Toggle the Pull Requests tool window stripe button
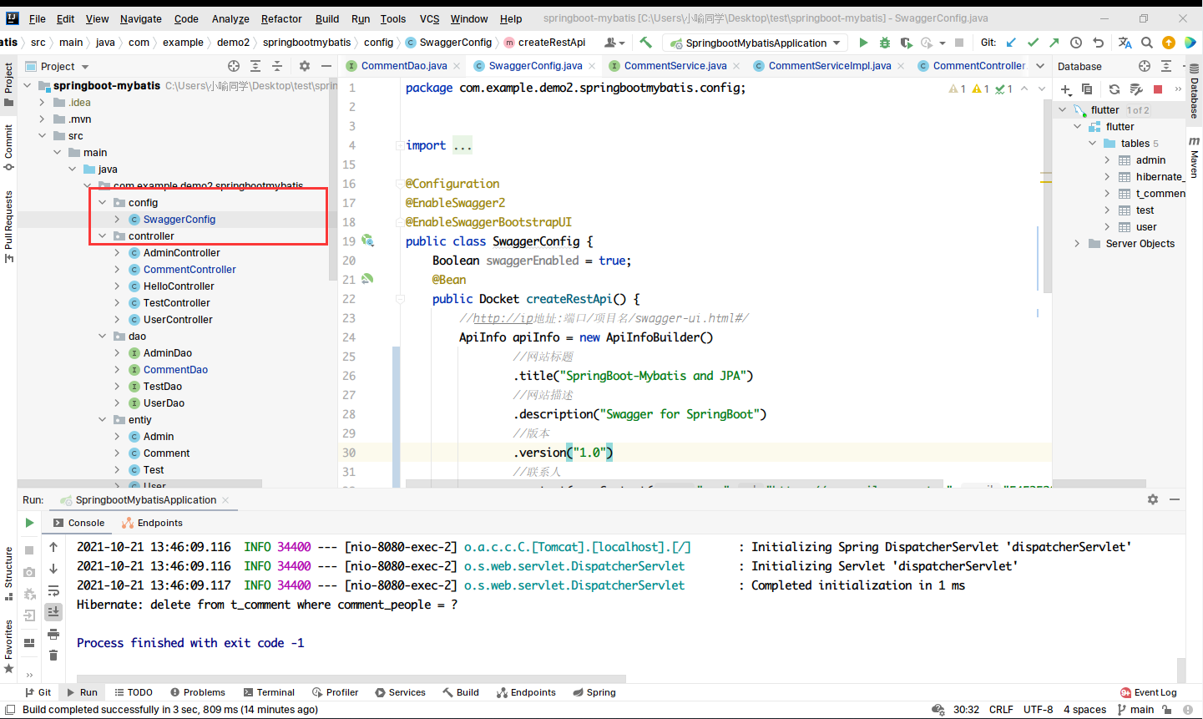Viewport: 1203px width, 719px height. pyautogui.click(x=8, y=226)
